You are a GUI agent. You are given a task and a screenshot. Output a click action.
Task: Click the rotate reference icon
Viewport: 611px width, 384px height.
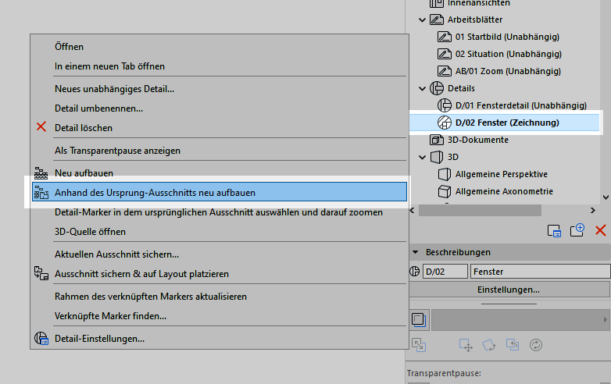(x=490, y=344)
